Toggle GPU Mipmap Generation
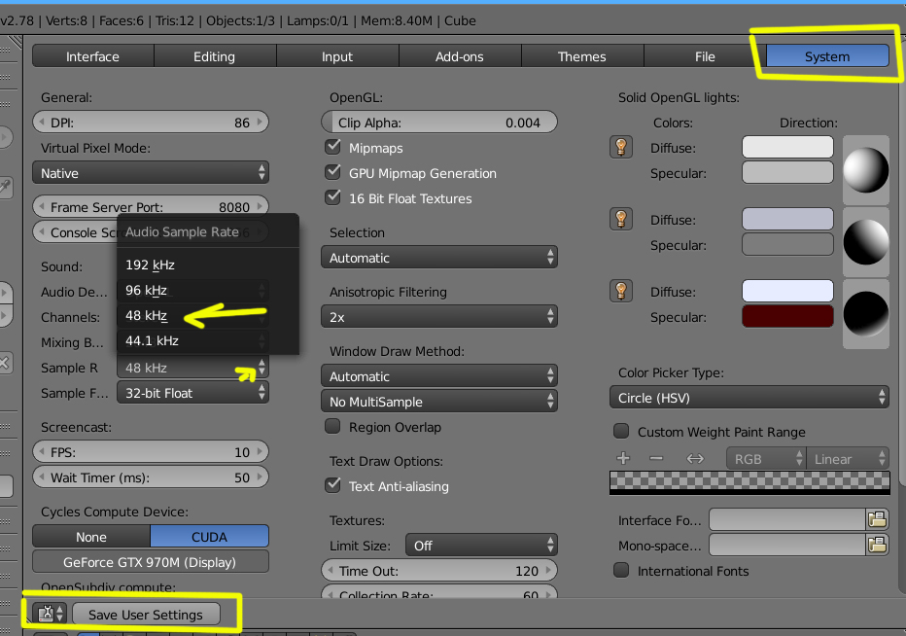The width and height of the screenshot is (906, 636). (332, 172)
